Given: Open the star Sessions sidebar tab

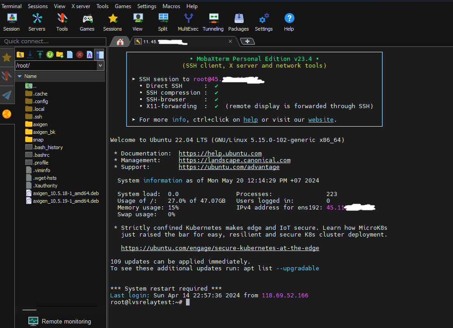Looking at the screenshot, I should [x=7, y=58].
